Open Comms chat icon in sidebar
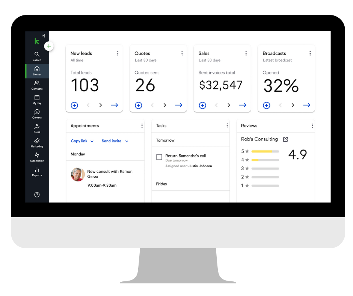 [x=37, y=113]
